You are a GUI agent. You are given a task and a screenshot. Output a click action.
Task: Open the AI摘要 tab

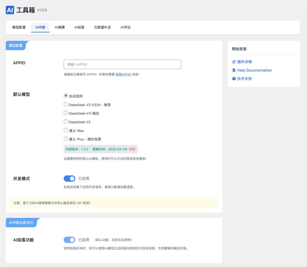coord(60,27)
